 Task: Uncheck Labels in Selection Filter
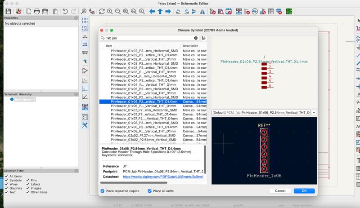pos(27,184)
